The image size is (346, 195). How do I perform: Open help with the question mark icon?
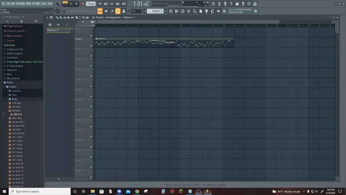coord(231,4)
